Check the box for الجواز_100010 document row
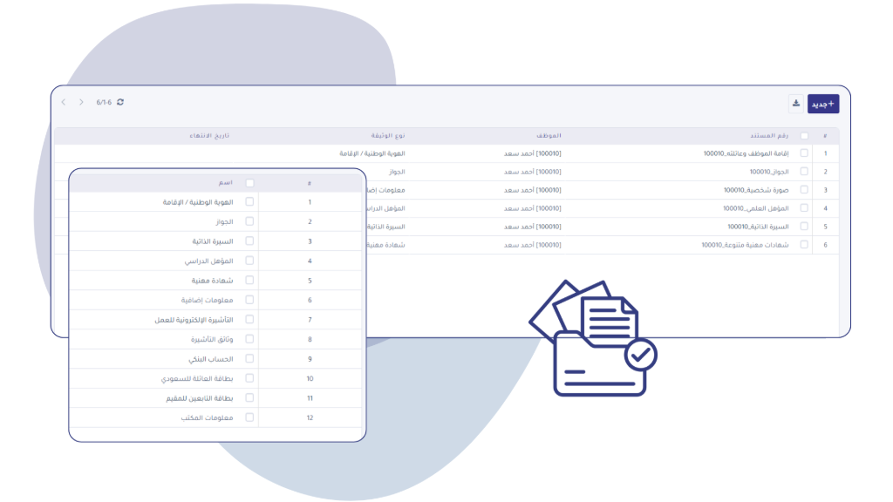 (804, 172)
